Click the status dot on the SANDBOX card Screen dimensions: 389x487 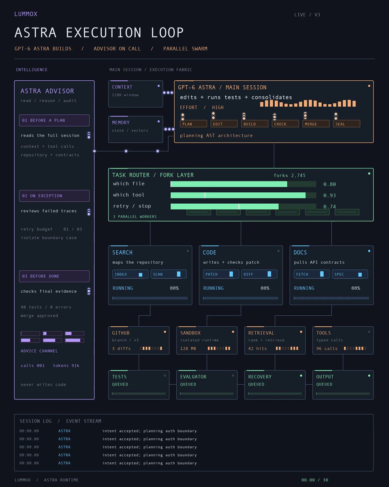[x=233, y=332]
